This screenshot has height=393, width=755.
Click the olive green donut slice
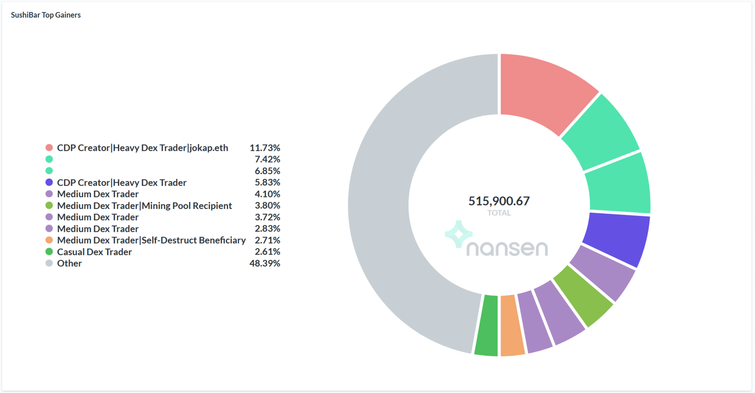[583, 296]
